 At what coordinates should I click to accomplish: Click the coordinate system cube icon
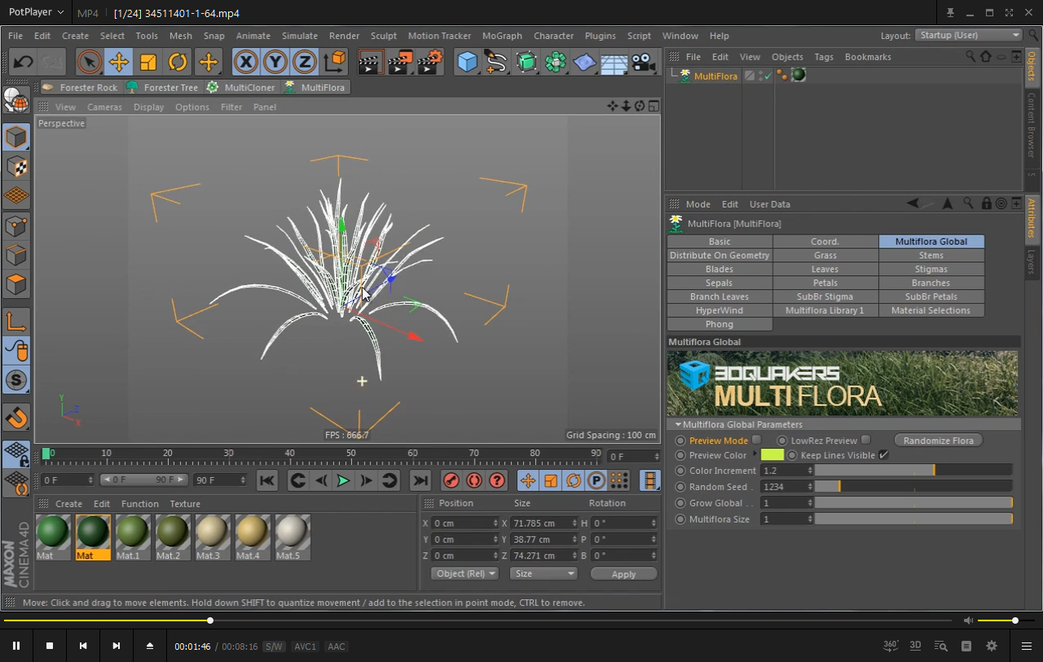[x=334, y=62]
